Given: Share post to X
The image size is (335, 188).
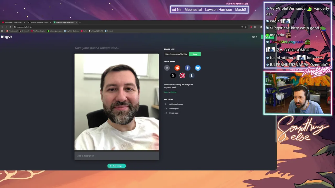Looking at the screenshot, I should 173,75.
